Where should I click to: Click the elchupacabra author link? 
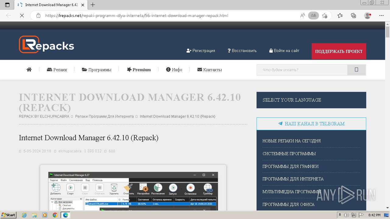tap(70, 151)
